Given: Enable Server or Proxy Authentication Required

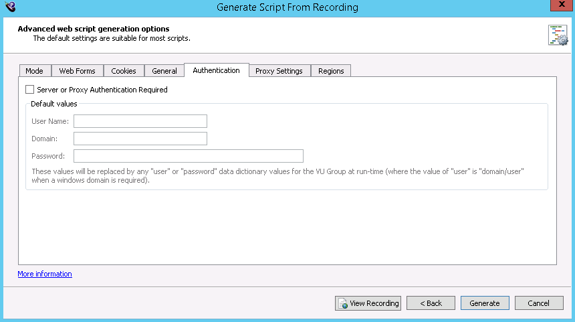Looking at the screenshot, I should click(x=29, y=90).
